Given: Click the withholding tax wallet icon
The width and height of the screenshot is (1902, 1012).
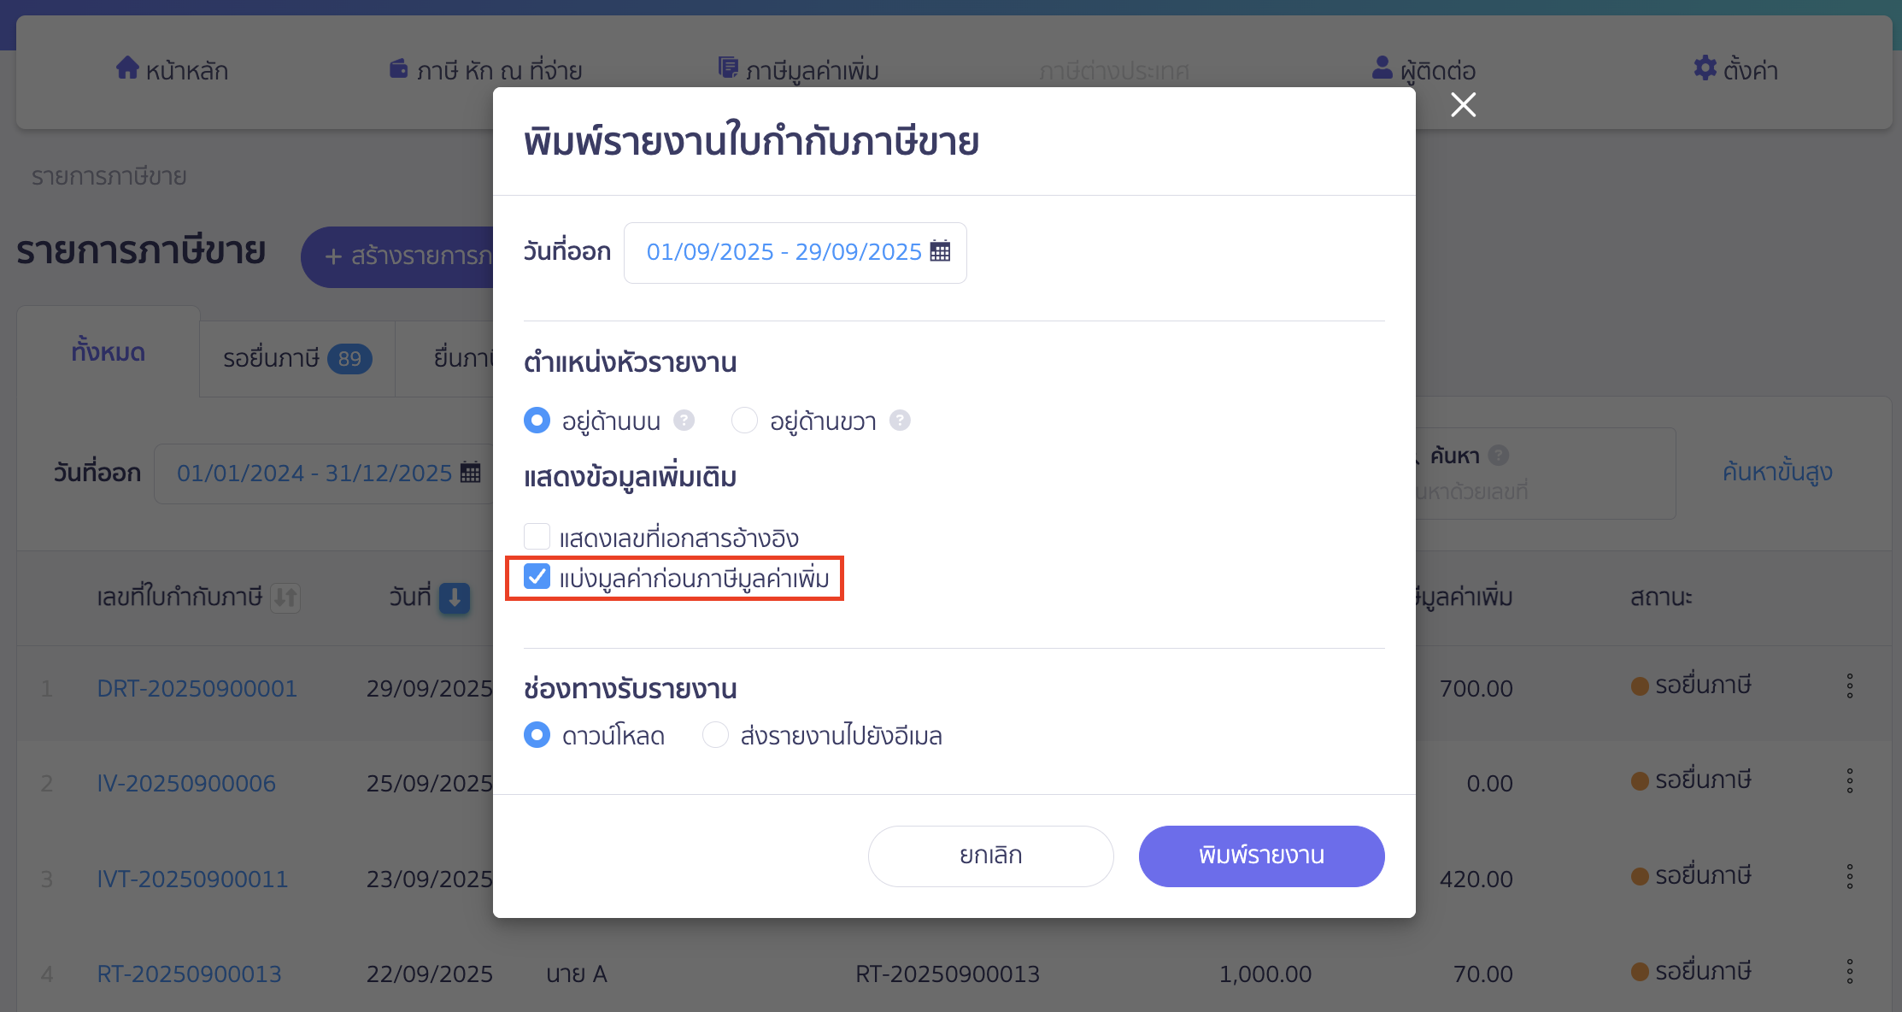Looking at the screenshot, I should [398, 69].
